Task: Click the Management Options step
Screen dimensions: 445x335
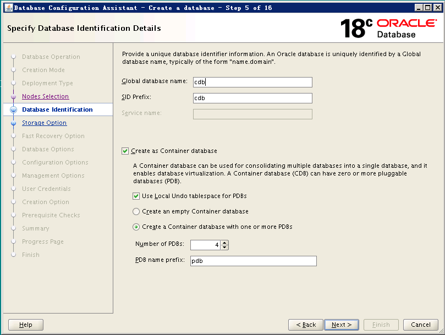Action: [x=53, y=175]
